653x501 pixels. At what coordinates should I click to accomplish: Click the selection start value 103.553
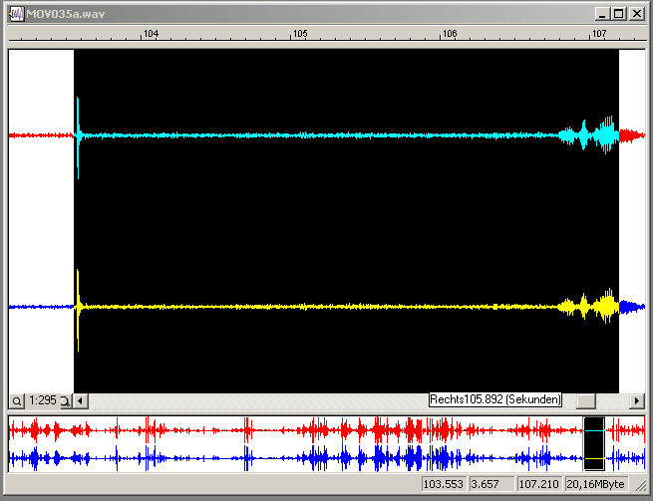click(443, 484)
